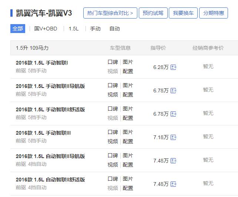Select the 全部 filter tab

coord(17,29)
